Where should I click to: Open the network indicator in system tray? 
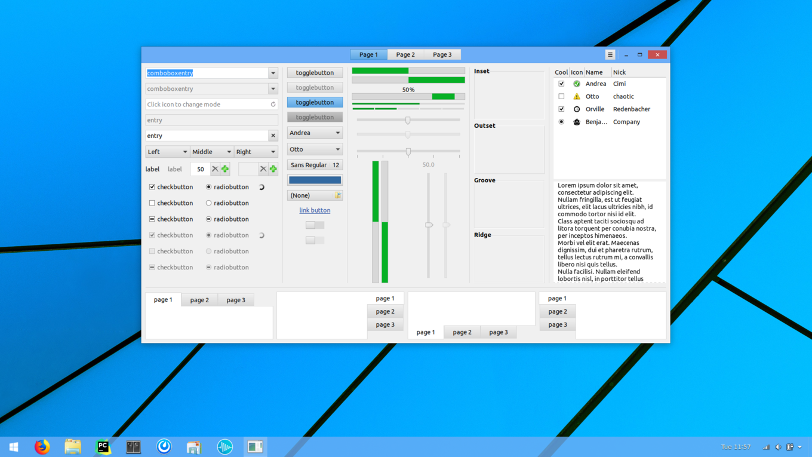coord(766,447)
